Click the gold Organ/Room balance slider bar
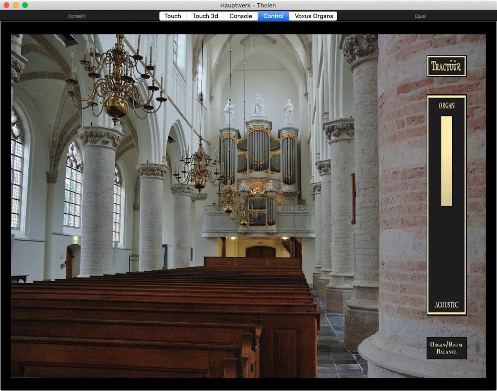Viewport: 497px width, 391px height. point(446,161)
